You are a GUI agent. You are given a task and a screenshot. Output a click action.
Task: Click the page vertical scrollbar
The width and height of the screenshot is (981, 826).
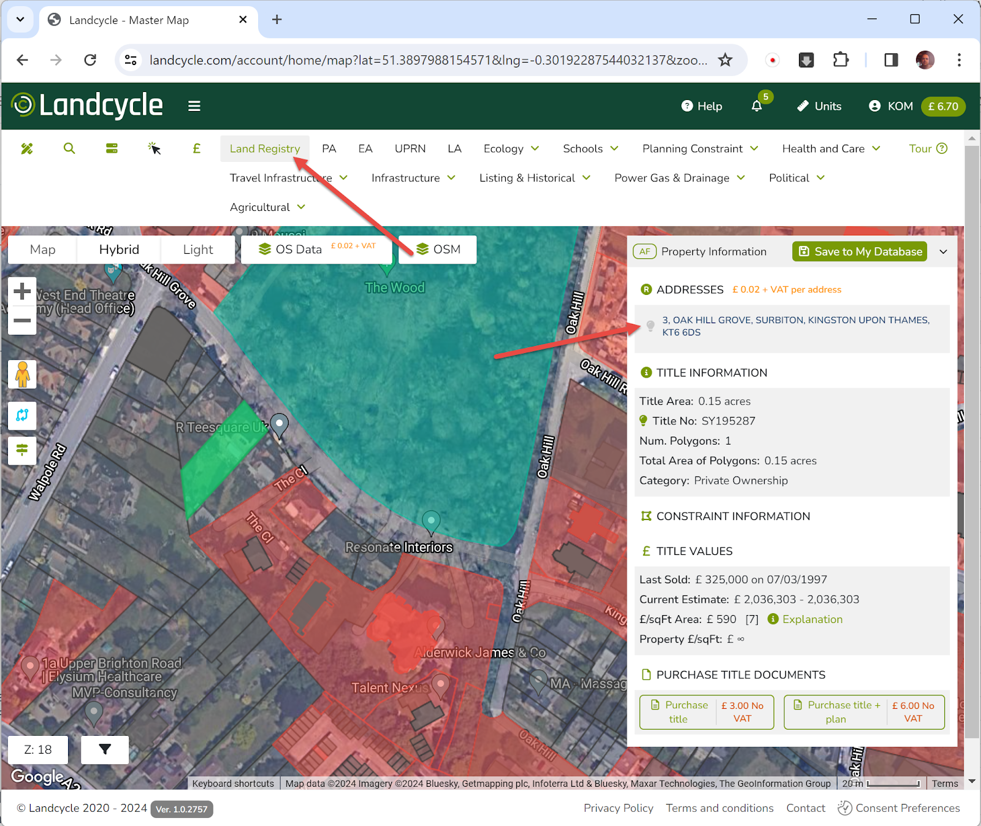972,442
